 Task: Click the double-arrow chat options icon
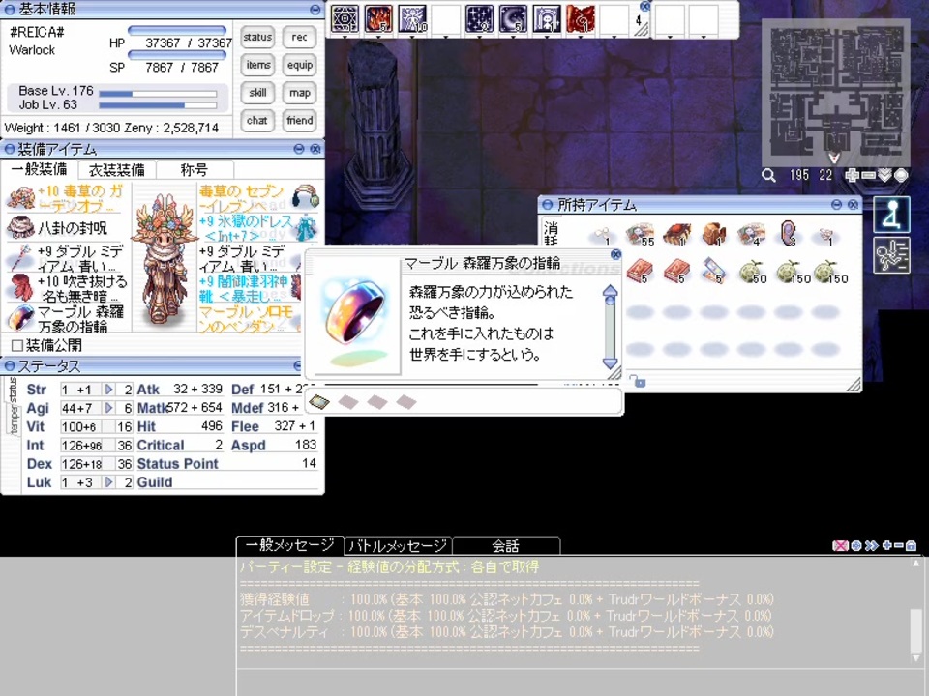(871, 545)
